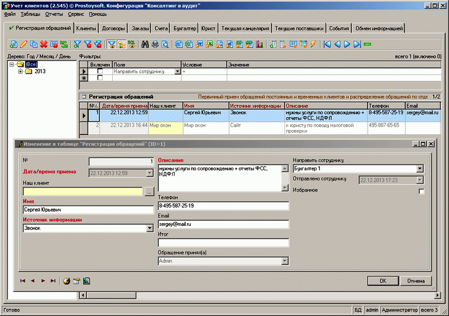The height and width of the screenshot is (316, 449).
Task: Click the OK button
Action: pos(382,281)
